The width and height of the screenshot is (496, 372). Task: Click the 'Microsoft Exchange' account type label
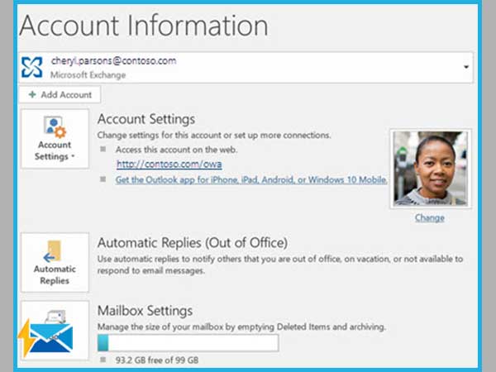point(88,75)
